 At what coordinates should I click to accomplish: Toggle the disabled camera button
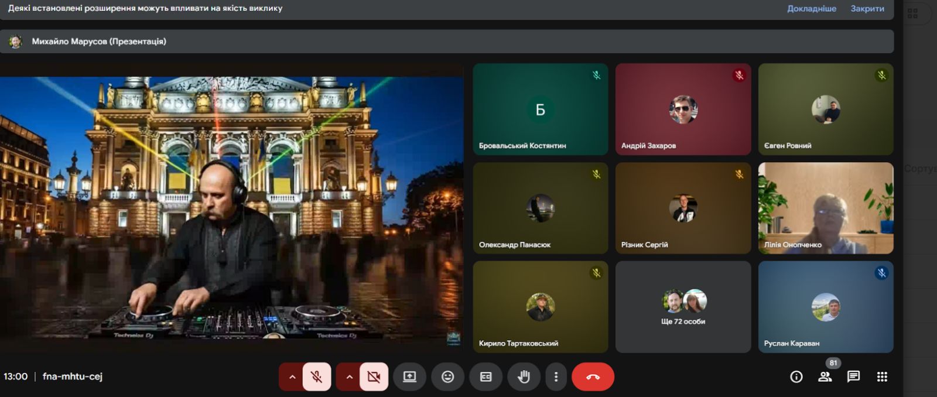[x=374, y=377]
